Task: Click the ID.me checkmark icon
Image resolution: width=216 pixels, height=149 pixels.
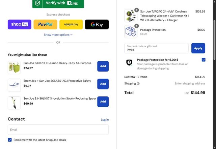Action: click(37, 3)
